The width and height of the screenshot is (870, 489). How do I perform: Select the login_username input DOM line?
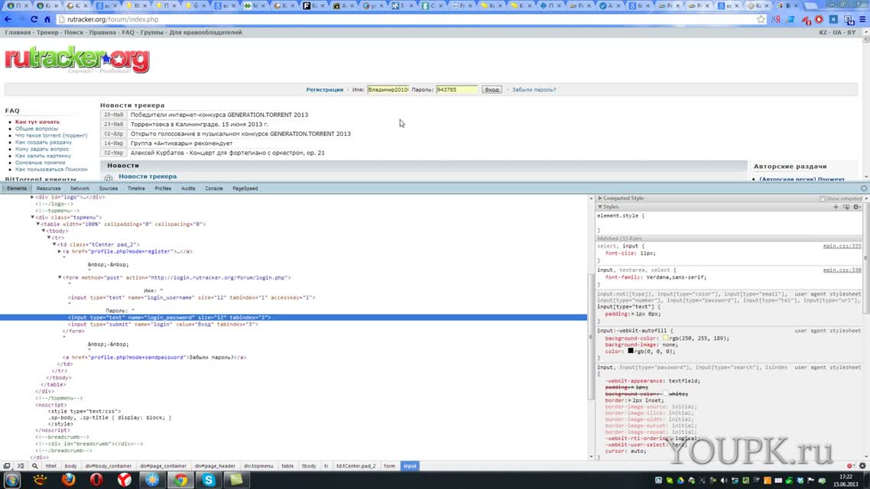[191, 298]
